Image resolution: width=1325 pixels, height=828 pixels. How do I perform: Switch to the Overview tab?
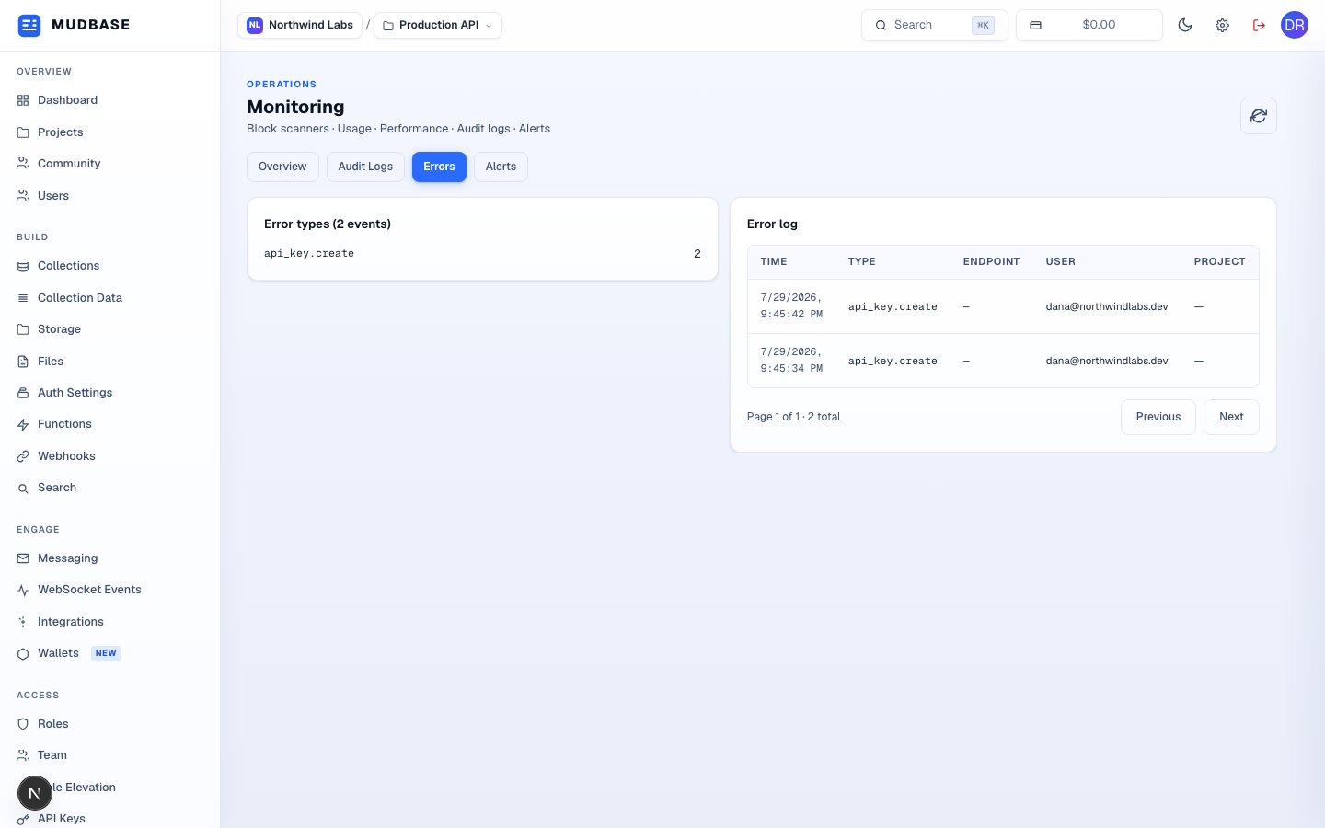[282, 167]
